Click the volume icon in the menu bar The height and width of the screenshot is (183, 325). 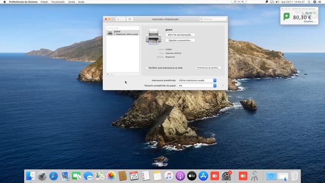click(277, 2)
